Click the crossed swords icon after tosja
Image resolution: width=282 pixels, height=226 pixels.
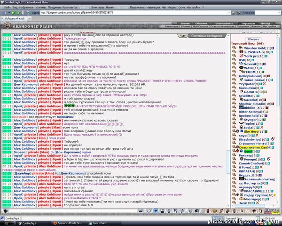click(262, 128)
